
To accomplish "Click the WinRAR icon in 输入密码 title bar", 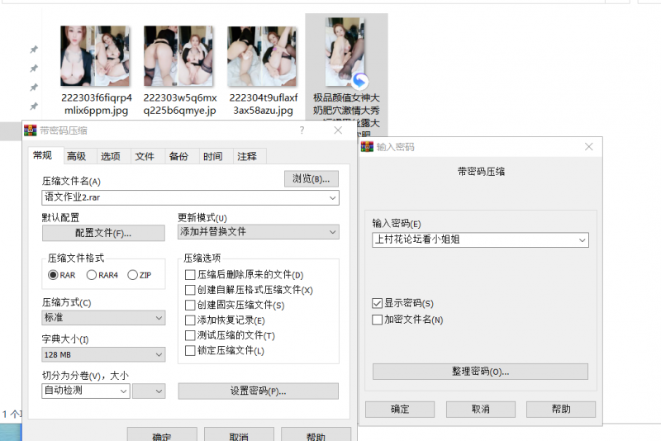I will [x=367, y=146].
